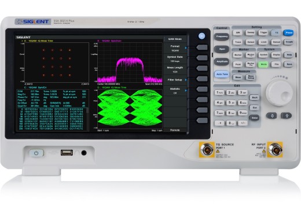
Task: Tap the up arrow key below the knob
Action: 287,116
